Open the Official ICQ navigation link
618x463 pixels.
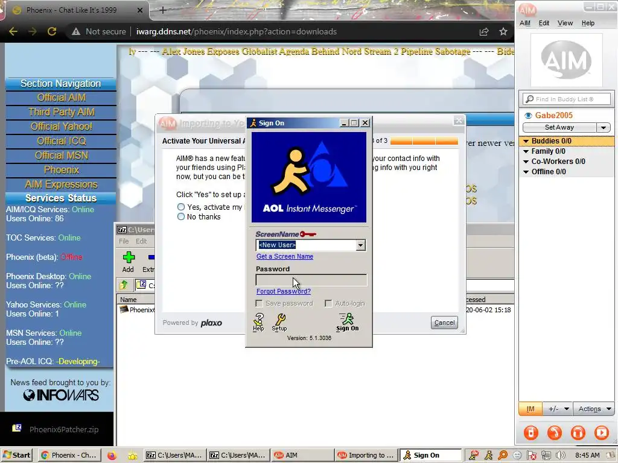(x=61, y=141)
